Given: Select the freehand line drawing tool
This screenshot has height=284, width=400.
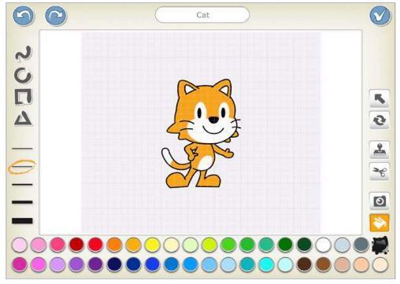Looking at the screenshot, I should coord(24,53).
